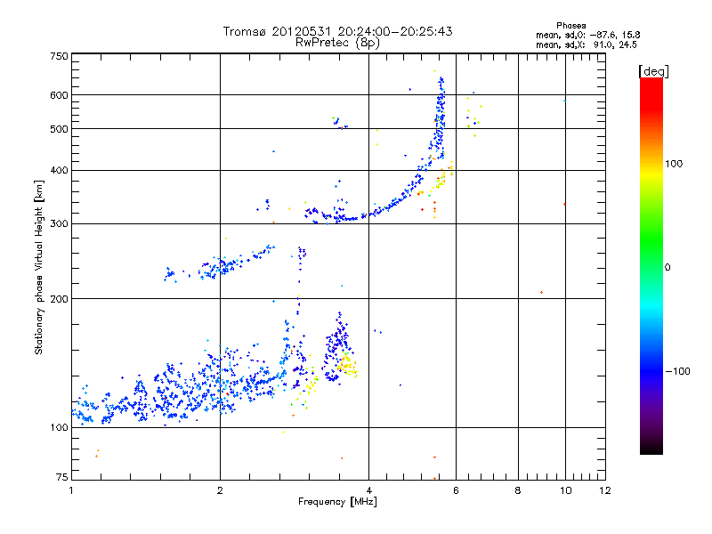Click the y-axis tick label '400'
Viewport: 712px width, 534px height.
pos(59,171)
